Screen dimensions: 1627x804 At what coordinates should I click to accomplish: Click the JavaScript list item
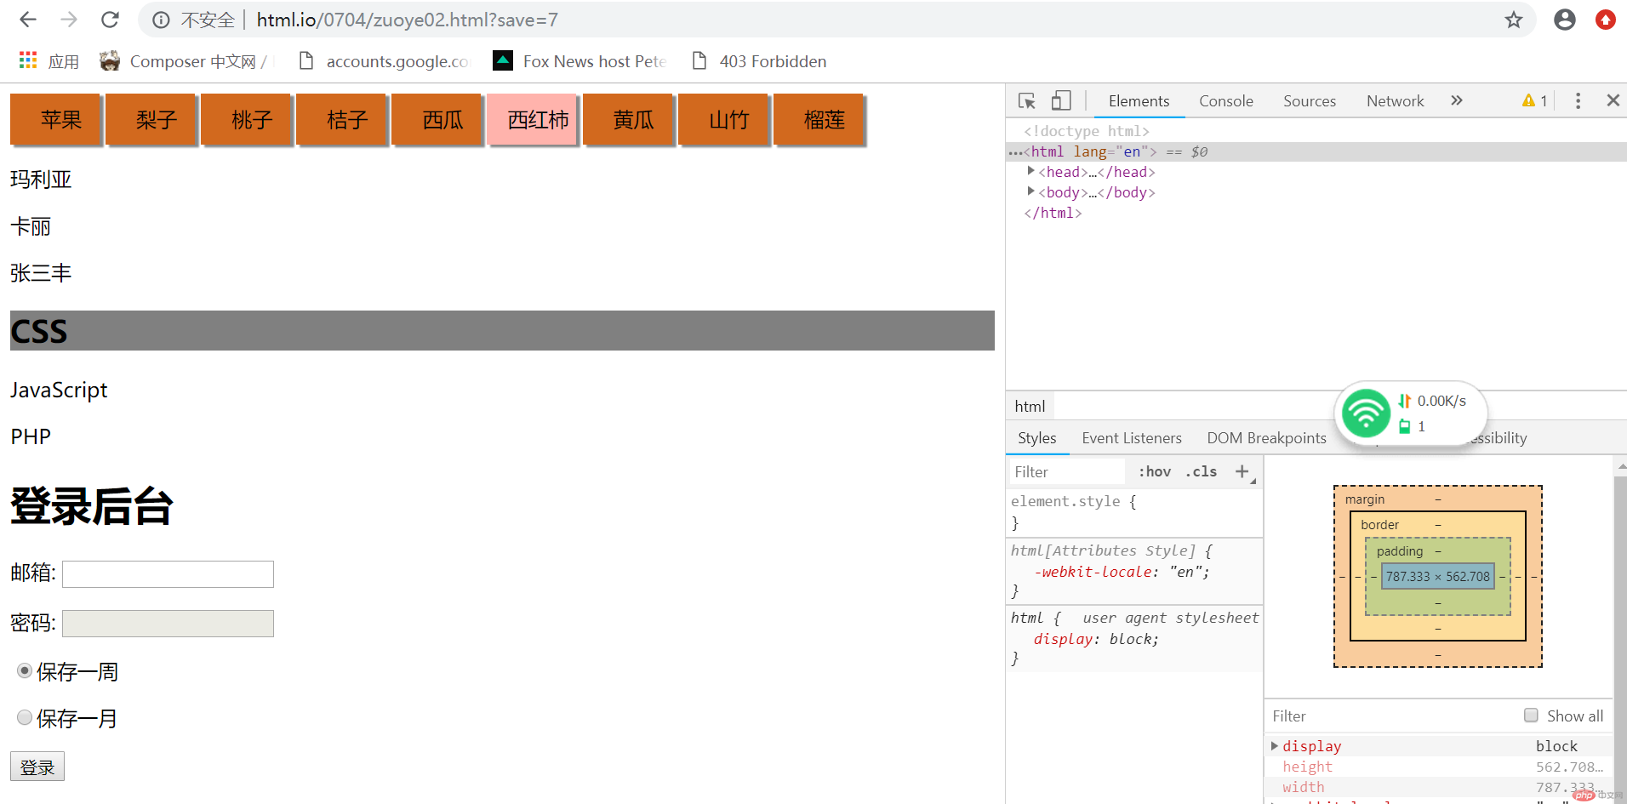[59, 390]
